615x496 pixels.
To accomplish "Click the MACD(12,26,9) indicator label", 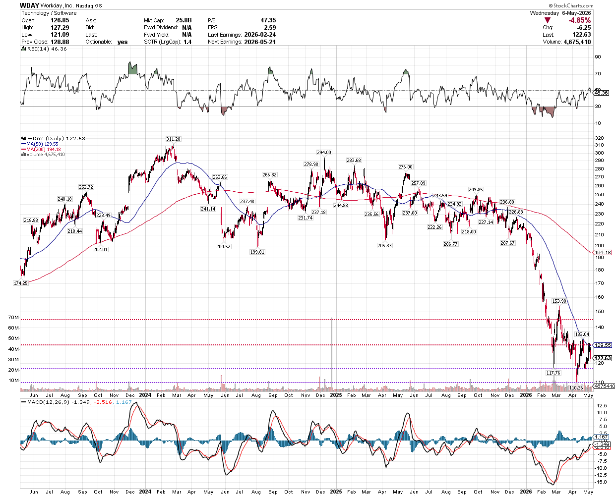I will (47, 402).
